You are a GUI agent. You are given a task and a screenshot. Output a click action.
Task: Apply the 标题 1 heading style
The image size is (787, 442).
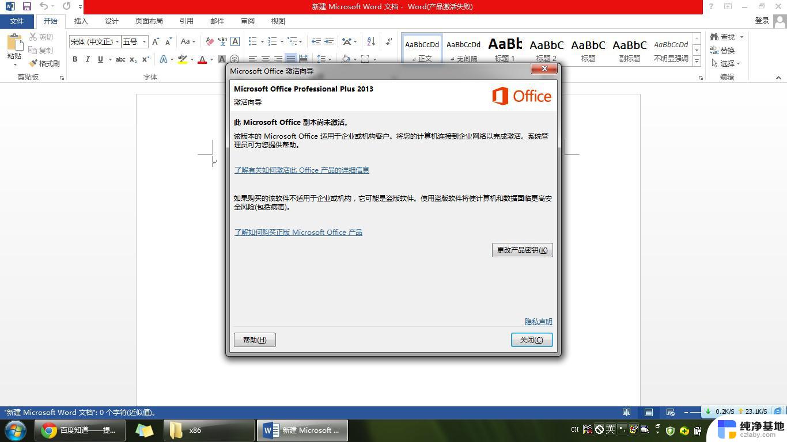pos(505,48)
